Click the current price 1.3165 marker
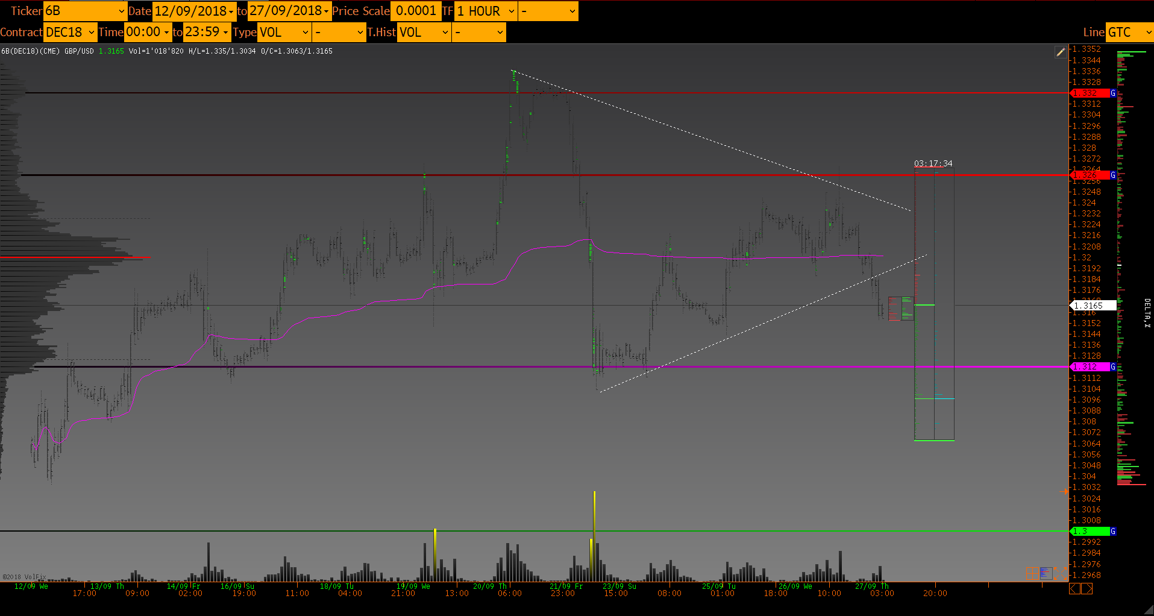The height and width of the screenshot is (616, 1154). tap(1092, 306)
